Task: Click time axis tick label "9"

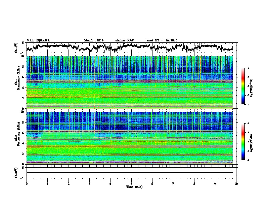Action: pos(215,184)
